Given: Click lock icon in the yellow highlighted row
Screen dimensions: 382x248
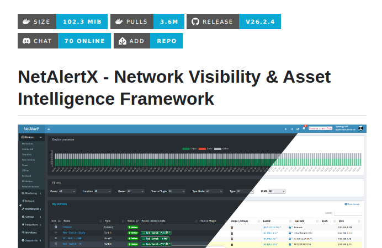Looking at the screenshot, I should click(x=290, y=244).
